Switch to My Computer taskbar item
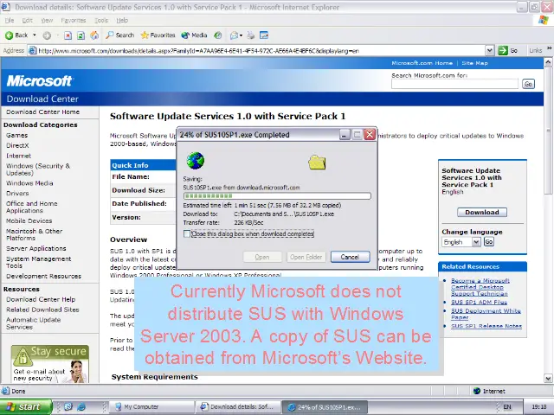This screenshot has width=554, height=415. click(152, 407)
